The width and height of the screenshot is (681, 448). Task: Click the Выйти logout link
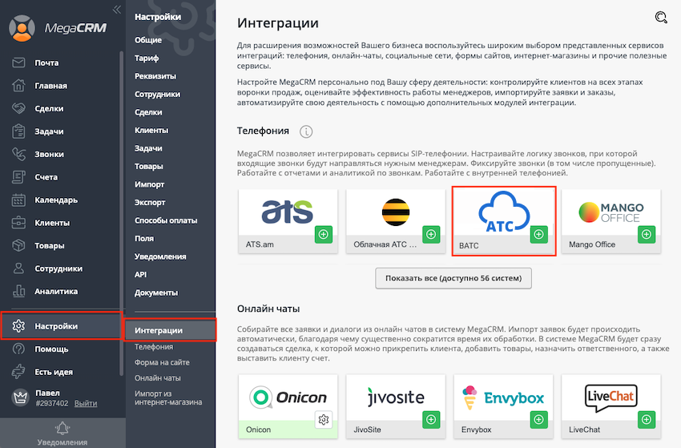pos(86,403)
